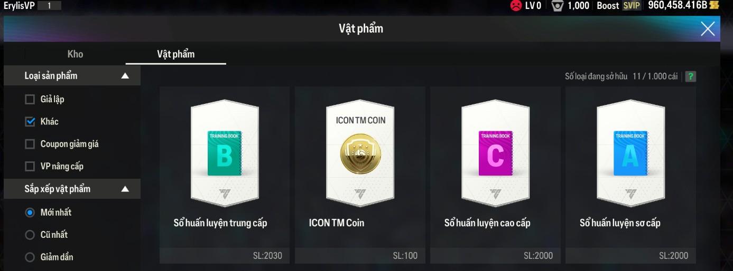Click the SVIP boost badge

point(632,5)
